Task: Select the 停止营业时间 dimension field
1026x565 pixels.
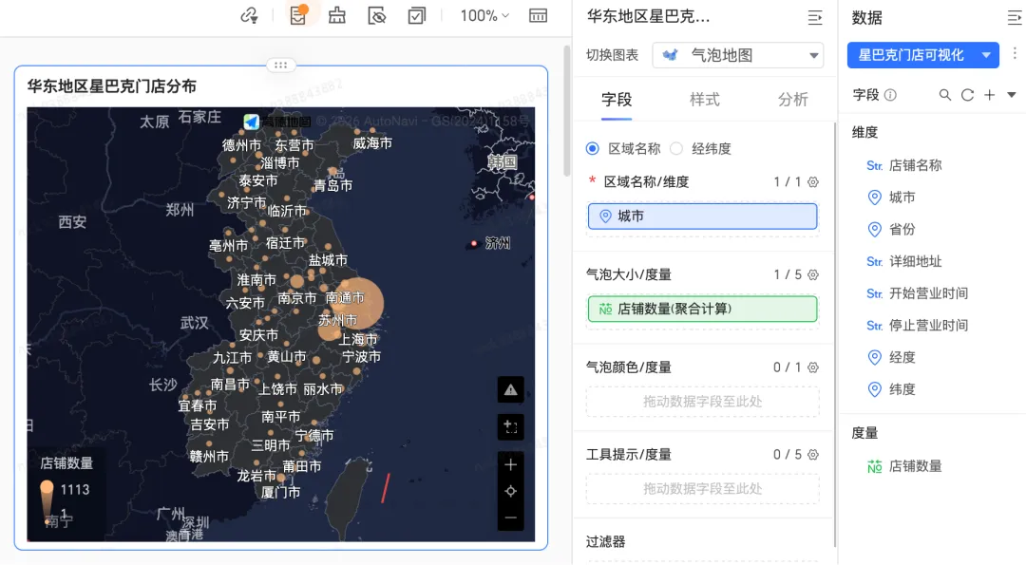Action: tap(928, 326)
